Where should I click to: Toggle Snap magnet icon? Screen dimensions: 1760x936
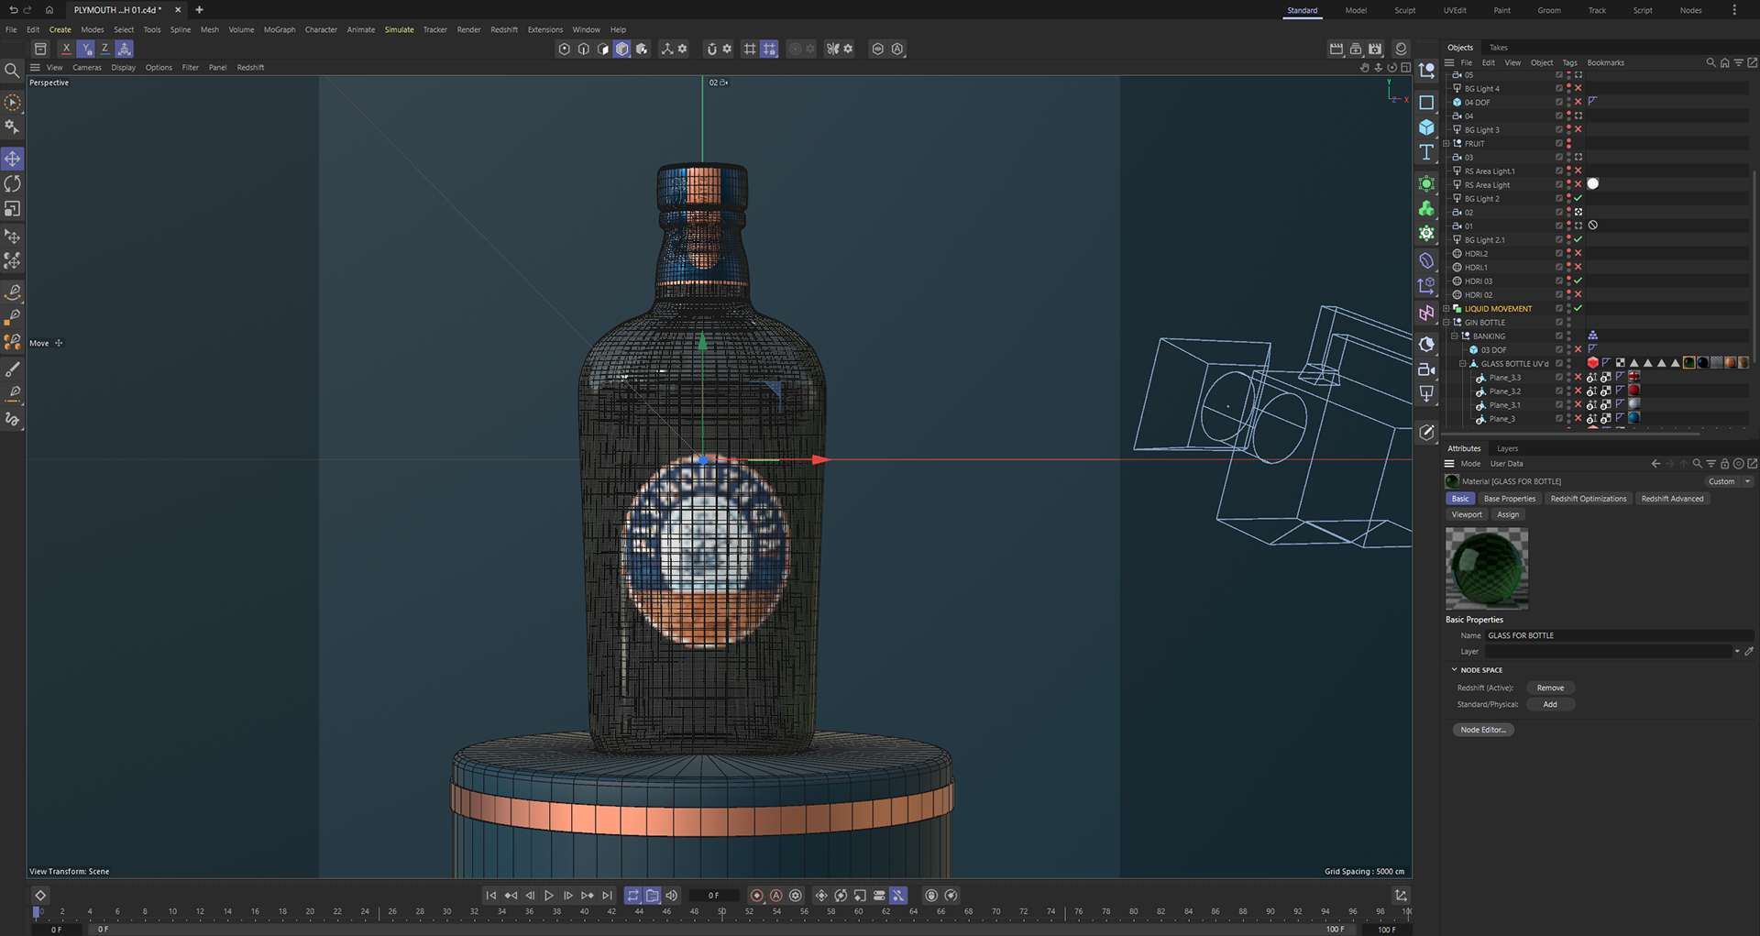[711, 49]
